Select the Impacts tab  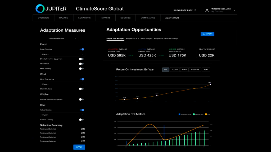pyautogui.click(x=106, y=18)
